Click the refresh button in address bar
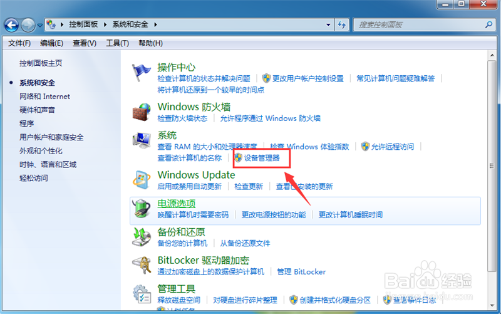501x314 pixels. click(342, 24)
